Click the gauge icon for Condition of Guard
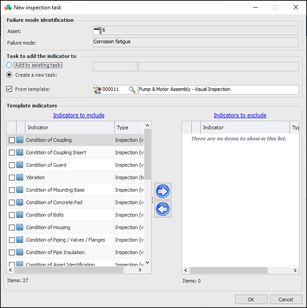The width and height of the screenshot is (307, 308). point(20,165)
